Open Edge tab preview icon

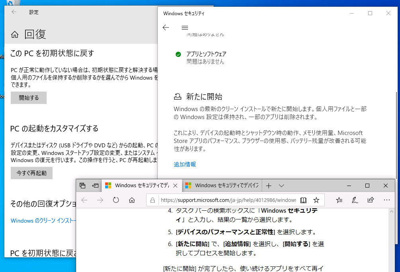(x=82, y=186)
